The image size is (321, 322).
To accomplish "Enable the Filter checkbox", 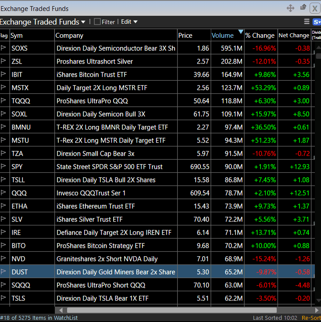I will [97, 22].
